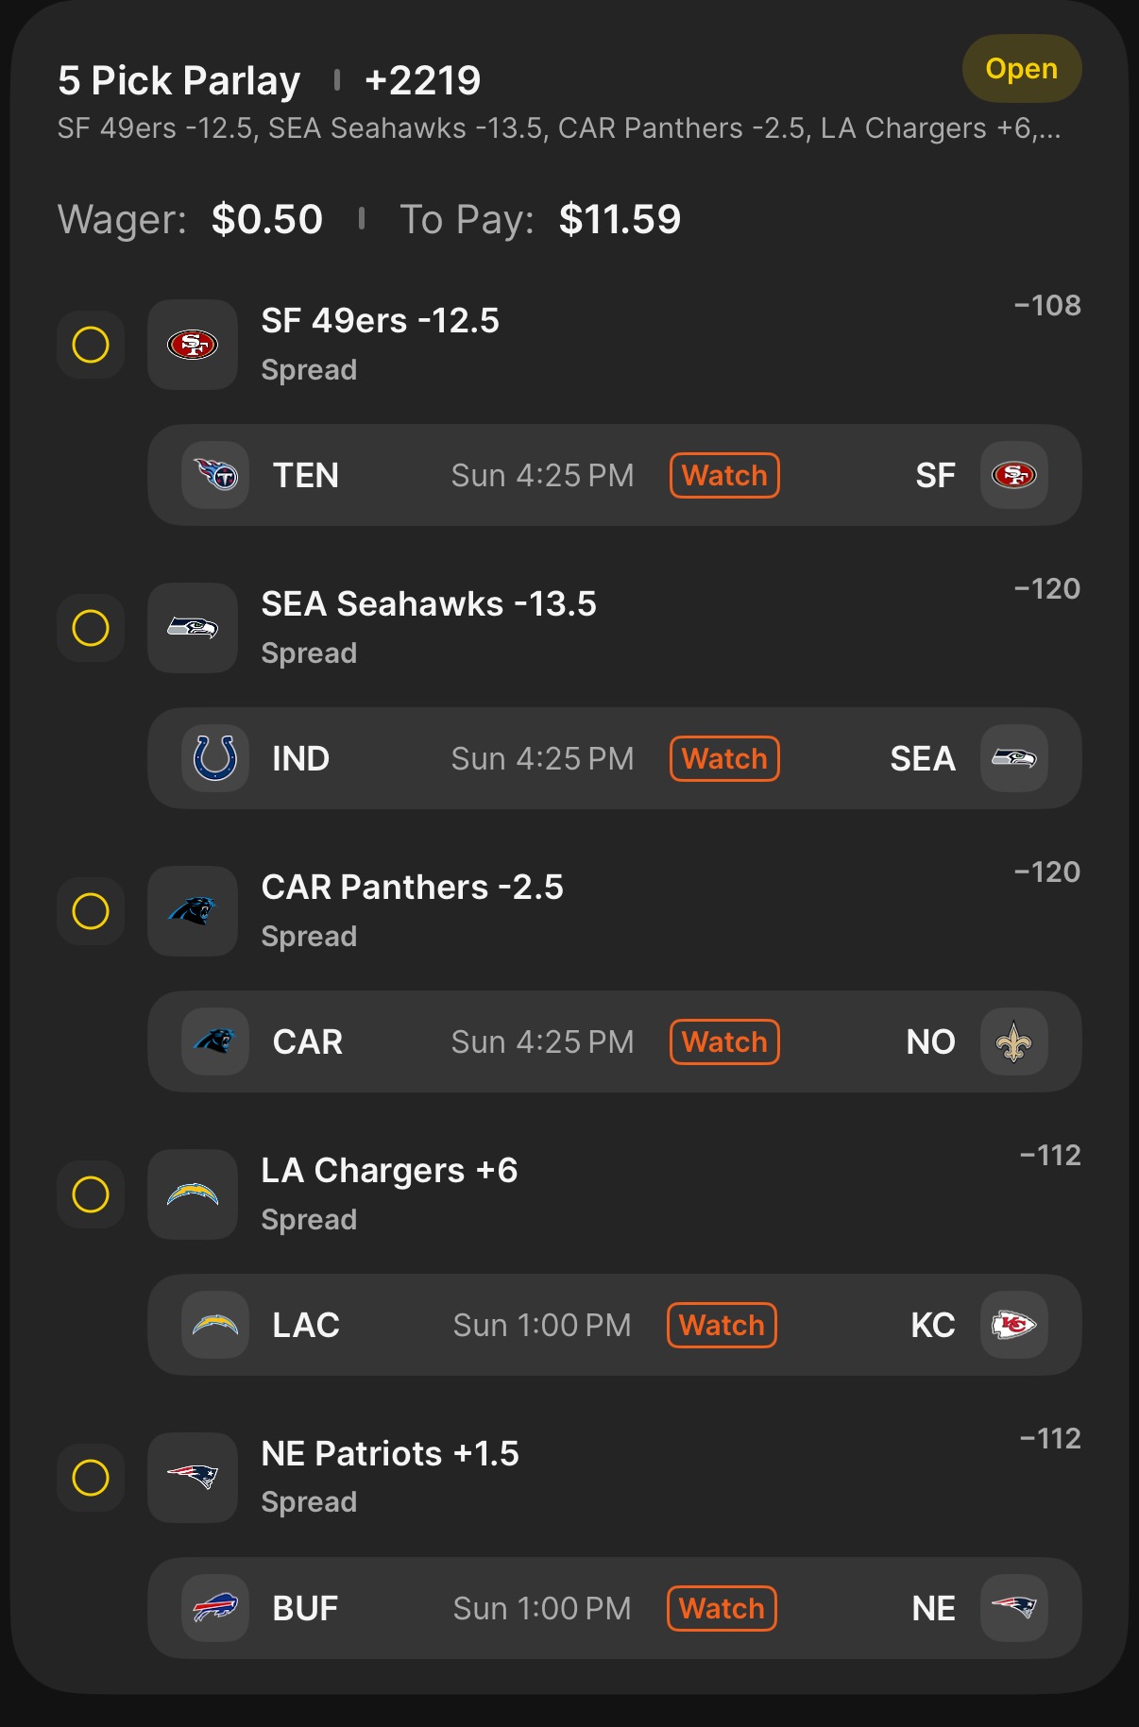Select the circle for SEA Seahawks -13.5 pick

(91, 628)
